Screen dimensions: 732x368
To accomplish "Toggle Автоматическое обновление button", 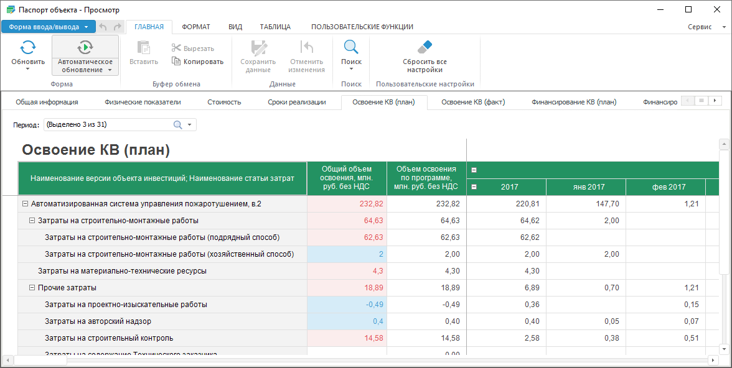I will (x=85, y=47).
